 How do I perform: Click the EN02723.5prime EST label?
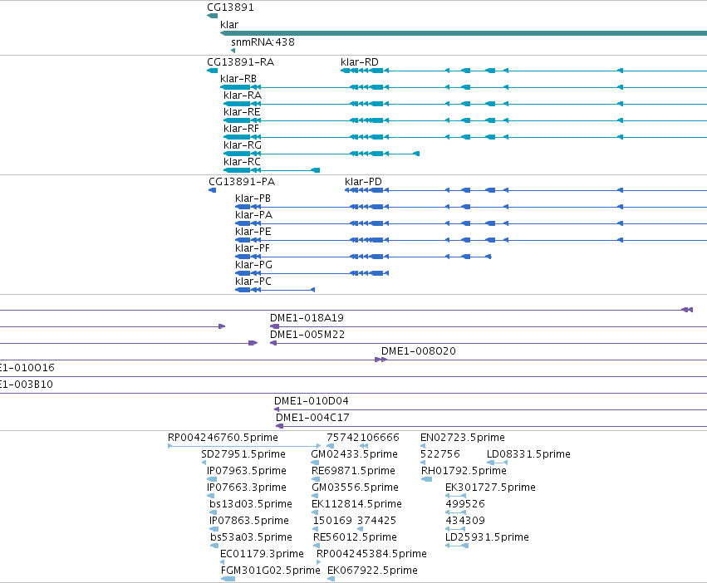point(463,438)
